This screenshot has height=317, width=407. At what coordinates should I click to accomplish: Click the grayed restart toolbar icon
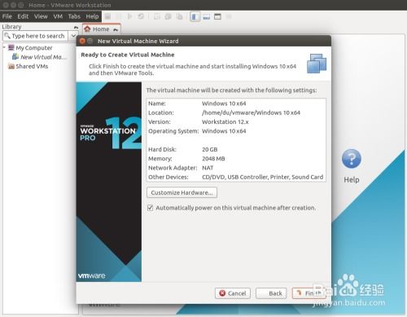(141, 16)
